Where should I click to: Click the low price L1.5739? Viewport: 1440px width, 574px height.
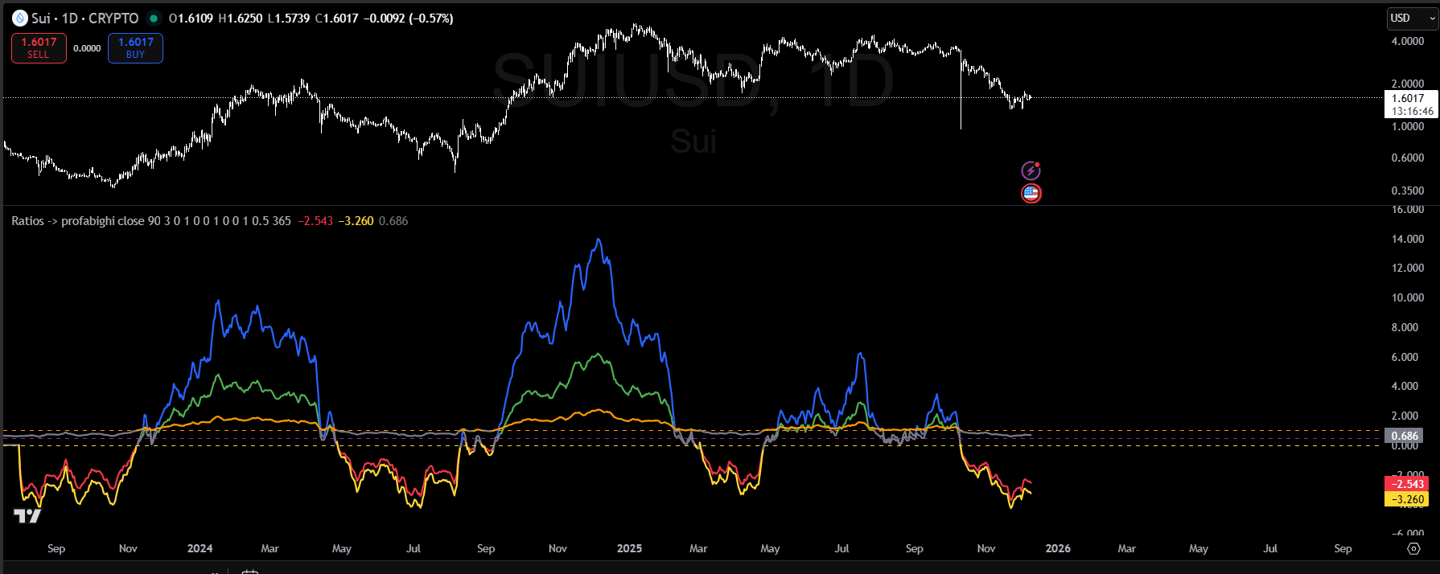(x=289, y=18)
